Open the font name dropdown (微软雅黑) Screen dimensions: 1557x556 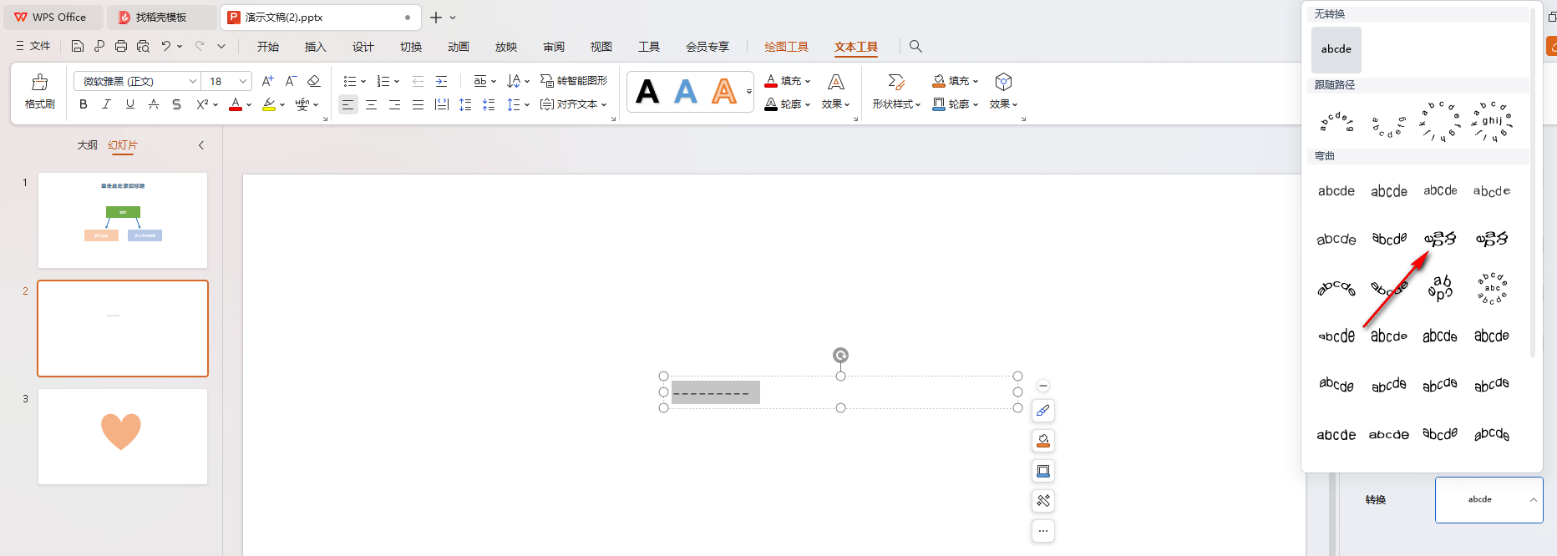[x=193, y=81]
